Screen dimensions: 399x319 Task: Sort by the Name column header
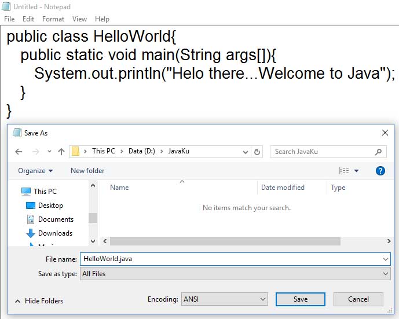[x=119, y=188]
